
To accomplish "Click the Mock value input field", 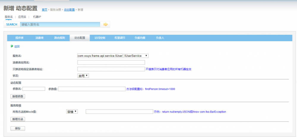I will 119,111.
